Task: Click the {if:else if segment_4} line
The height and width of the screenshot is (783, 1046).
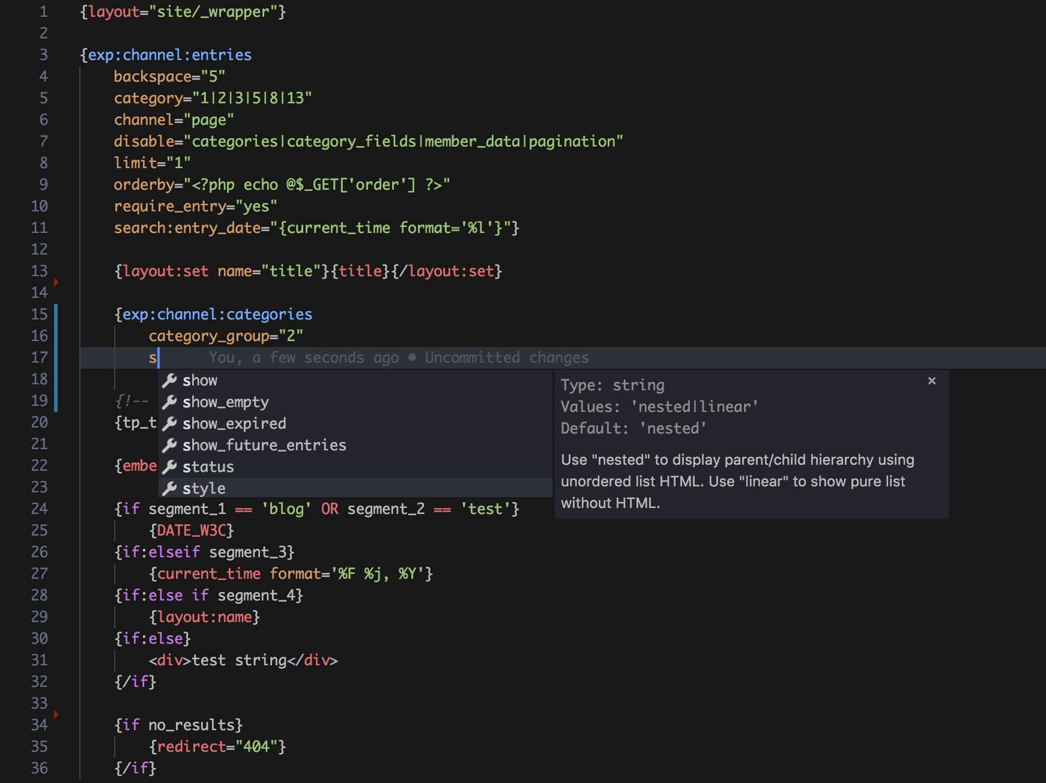Action: coord(209,595)
